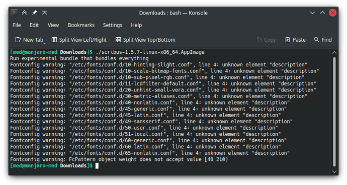347x185 pixels.
Task: Click the Konsole terminal icon in title bar
Action: pos(14,13)
